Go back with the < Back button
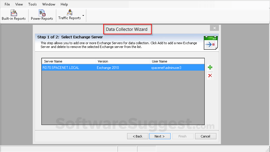The image size is (270, 152). point(138,136)
